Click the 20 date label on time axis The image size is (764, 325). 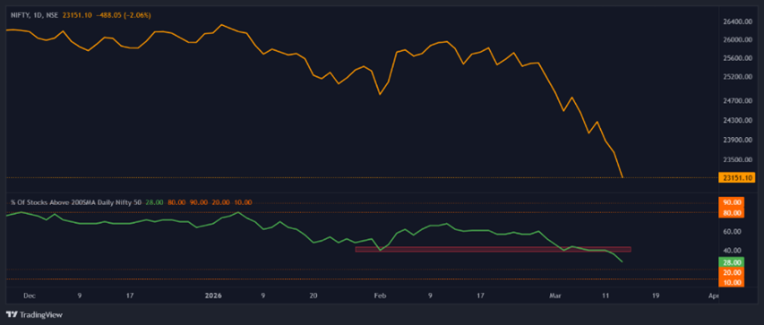(313, 295)
